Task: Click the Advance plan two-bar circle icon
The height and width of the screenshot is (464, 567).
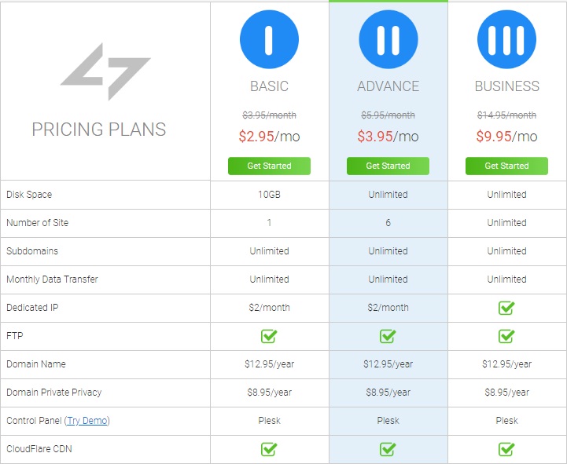Action: 388,39
